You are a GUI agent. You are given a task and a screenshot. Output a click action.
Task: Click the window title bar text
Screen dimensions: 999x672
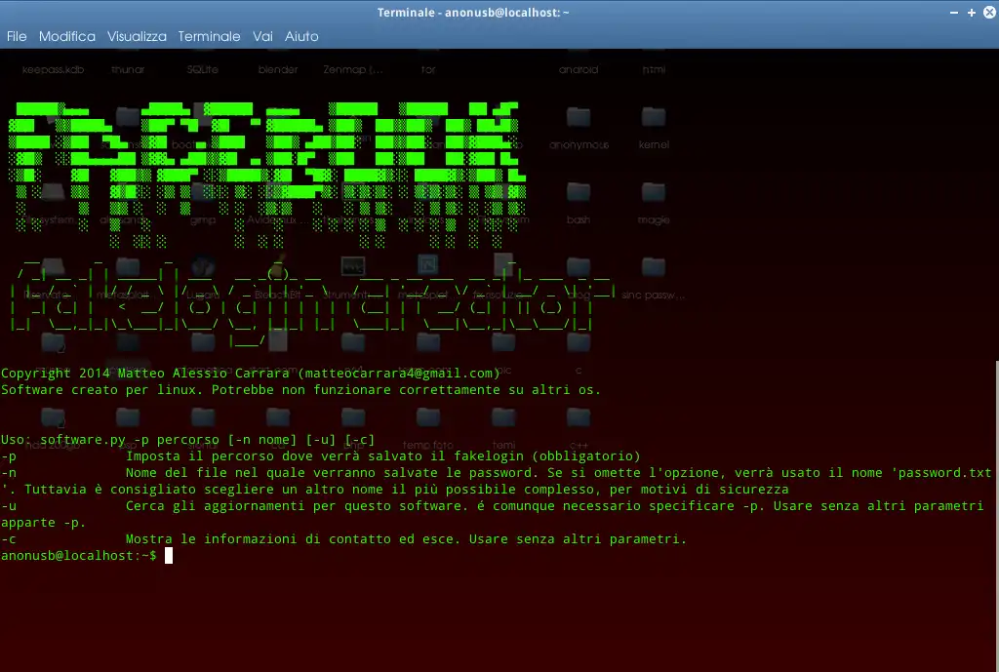pos(473,13)
